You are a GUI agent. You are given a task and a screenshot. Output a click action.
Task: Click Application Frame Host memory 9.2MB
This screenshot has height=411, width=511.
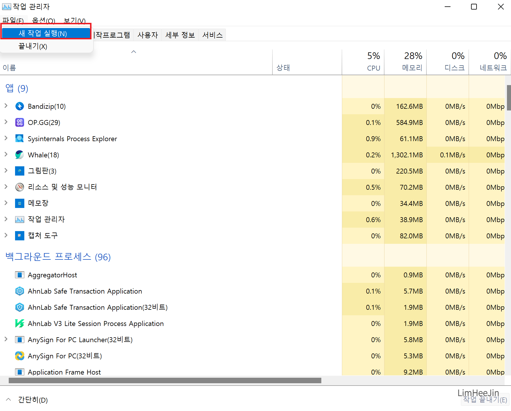point(413,372)
